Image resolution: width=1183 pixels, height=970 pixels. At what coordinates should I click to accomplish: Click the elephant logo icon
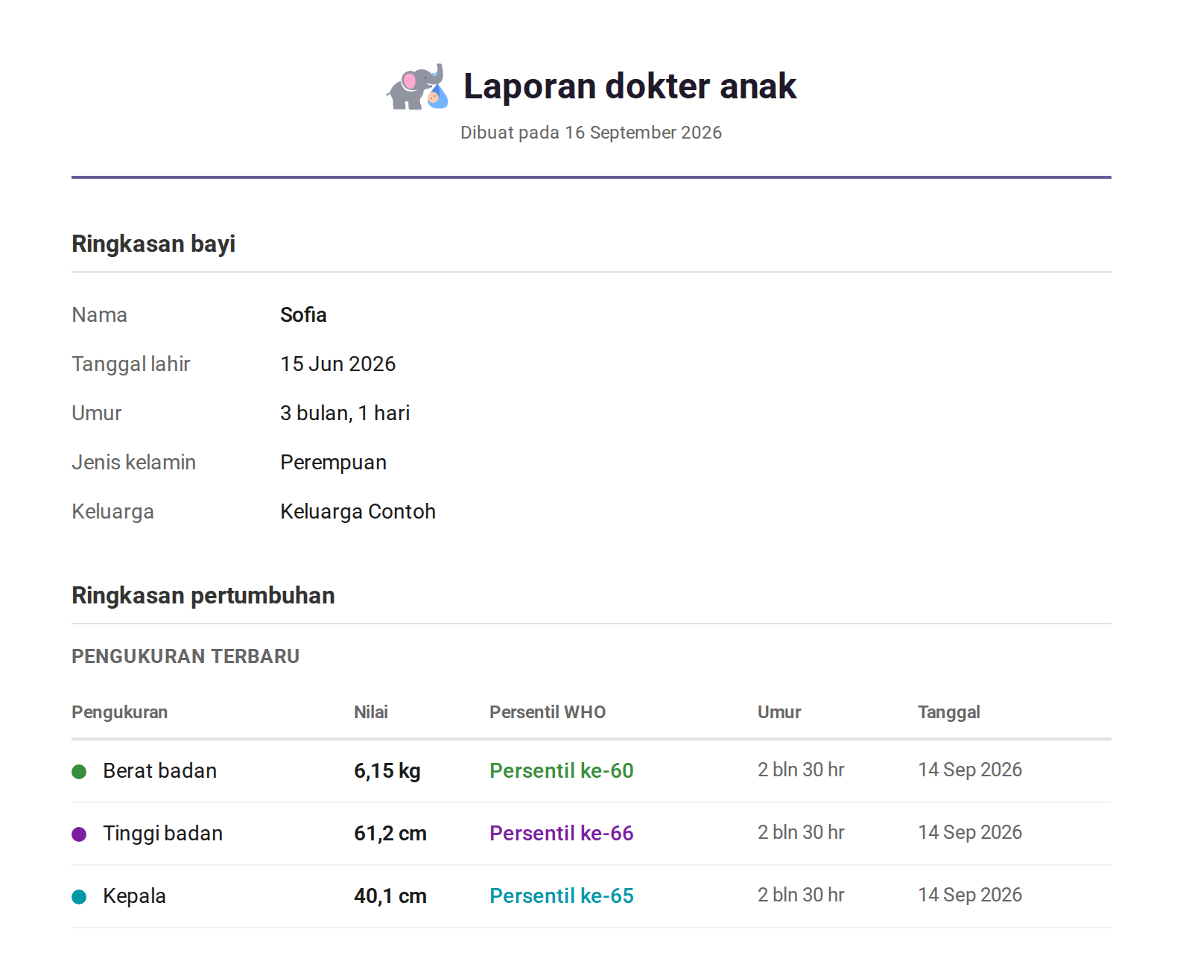(x=418, y=86)
